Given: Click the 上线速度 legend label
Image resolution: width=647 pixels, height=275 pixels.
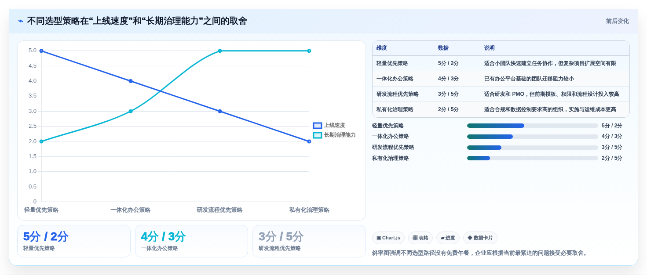Looking at the screenshot, I should (x=335, y=126).
